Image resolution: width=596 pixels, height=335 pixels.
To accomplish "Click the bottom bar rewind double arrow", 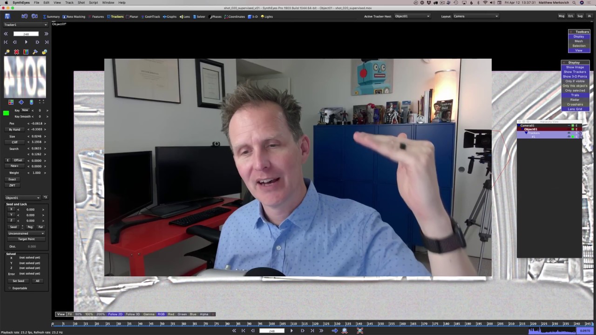I will coord(234,331).
